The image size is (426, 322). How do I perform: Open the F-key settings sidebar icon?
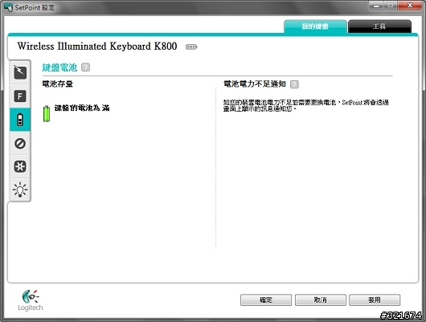click(x=20, y=96)
